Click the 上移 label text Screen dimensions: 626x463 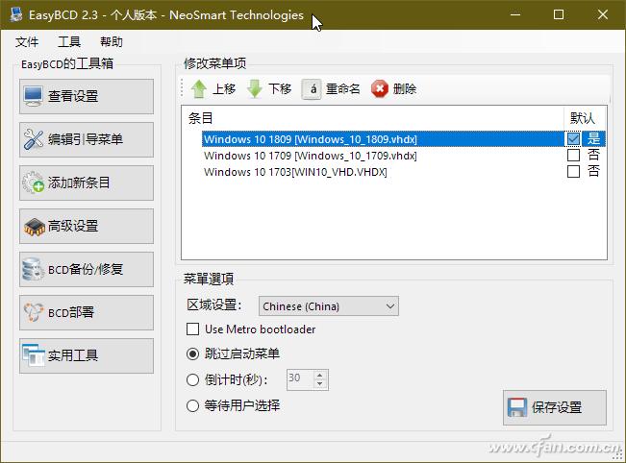(224, 88)
